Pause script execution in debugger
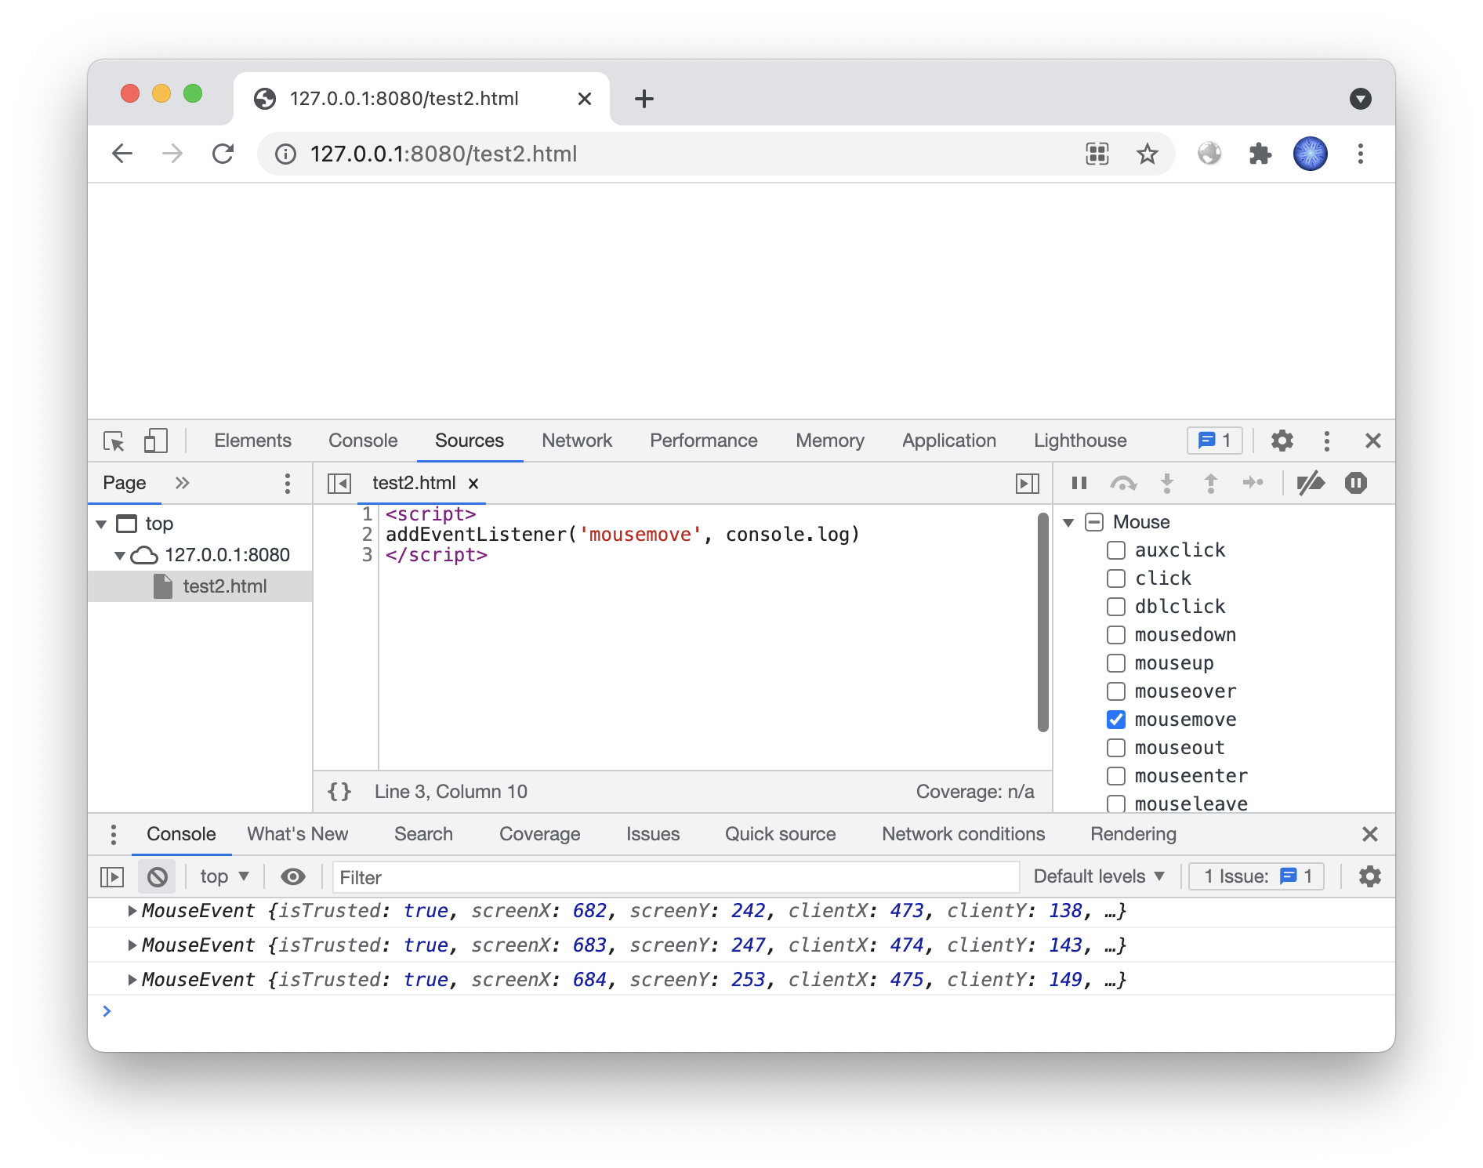The image size is (1483, 1168). coord(1079,484)
